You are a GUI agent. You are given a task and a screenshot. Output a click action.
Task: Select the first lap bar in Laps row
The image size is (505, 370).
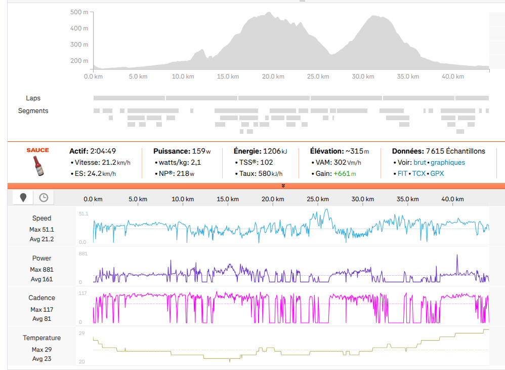[129, 98]
